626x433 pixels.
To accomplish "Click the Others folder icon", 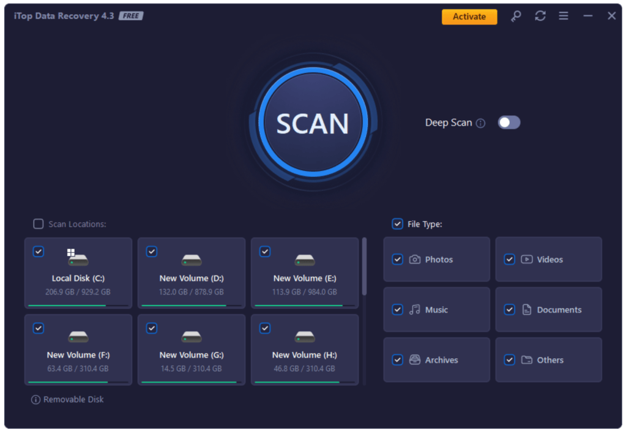I will pos(526,360).
